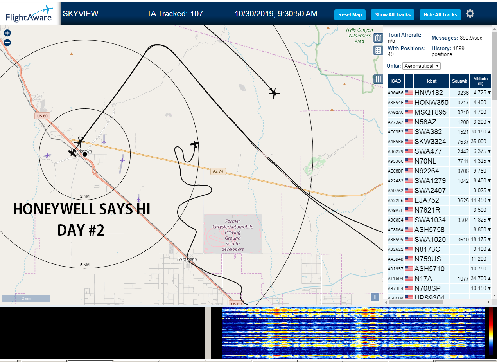This screenshot has height=362, width=497.
Task: Select the N17A aircraft row
Action: (439, 279)
